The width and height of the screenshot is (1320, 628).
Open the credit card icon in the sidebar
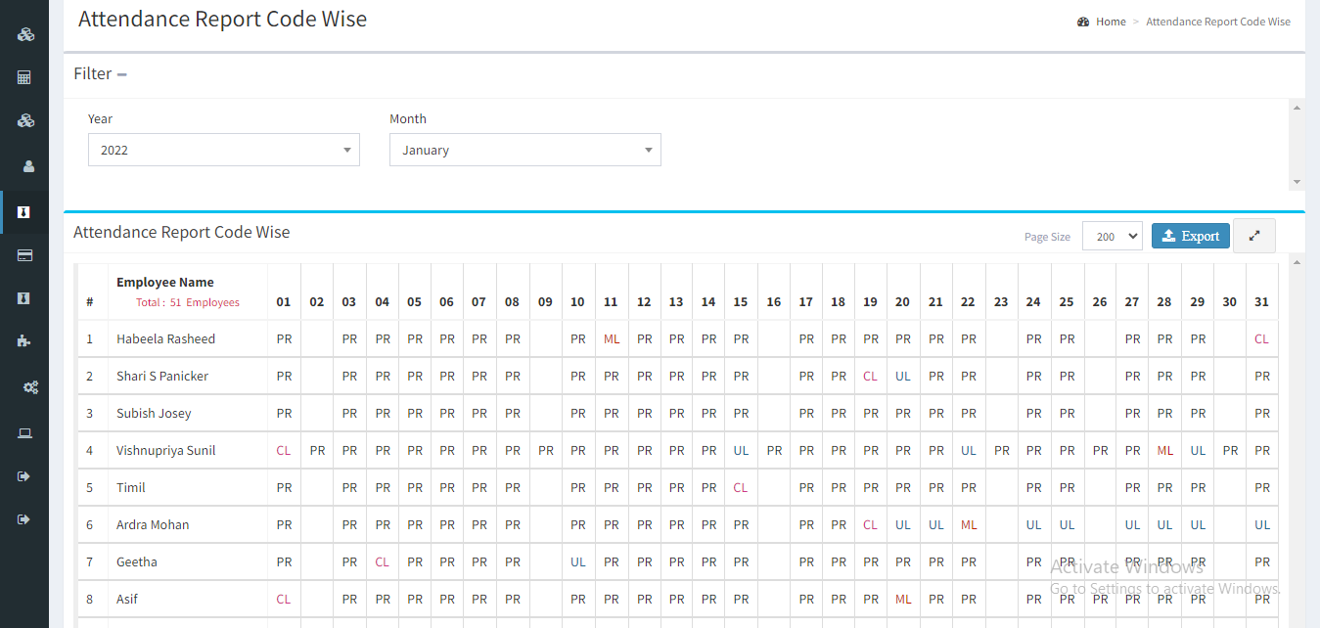click(x=24, y=255)
